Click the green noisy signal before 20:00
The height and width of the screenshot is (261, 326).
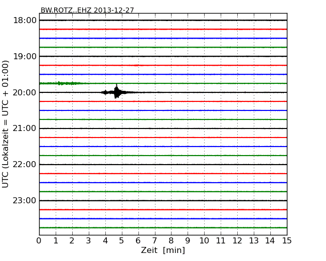click(x=62, y=83)
